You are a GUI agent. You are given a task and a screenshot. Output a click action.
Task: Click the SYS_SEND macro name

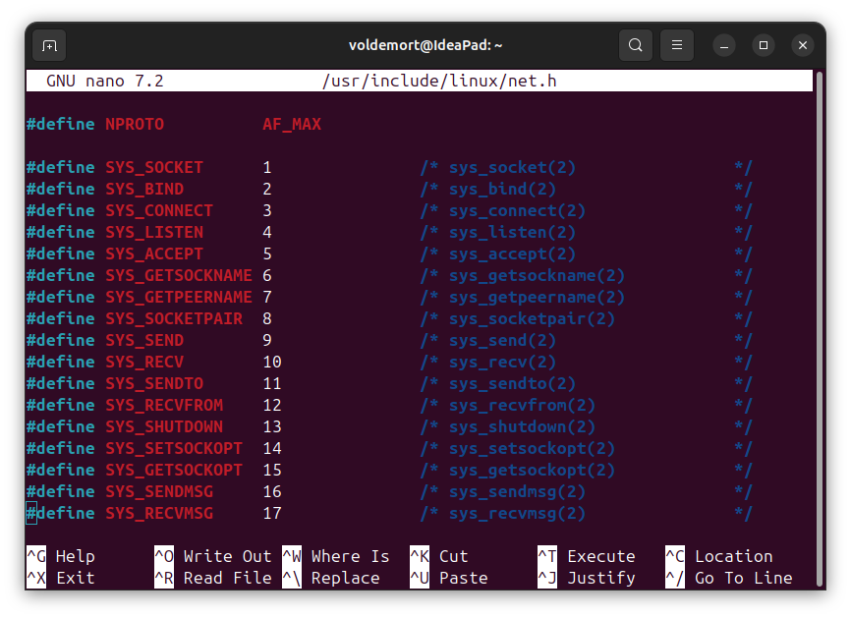(144, 340)
